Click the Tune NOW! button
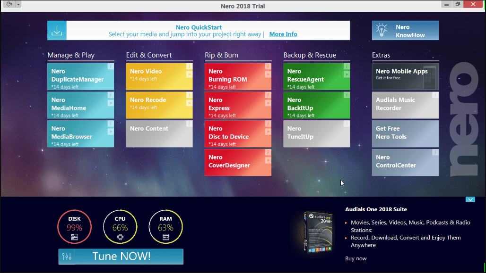The height and width of the screenshot is (273, 486). click(x=121, y=256)
